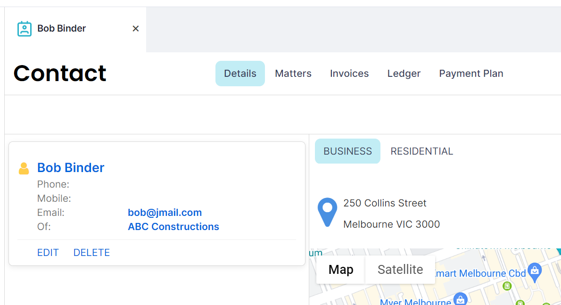
Task: Click the contact card icon on Bob Binder tab
Action: 25,29
